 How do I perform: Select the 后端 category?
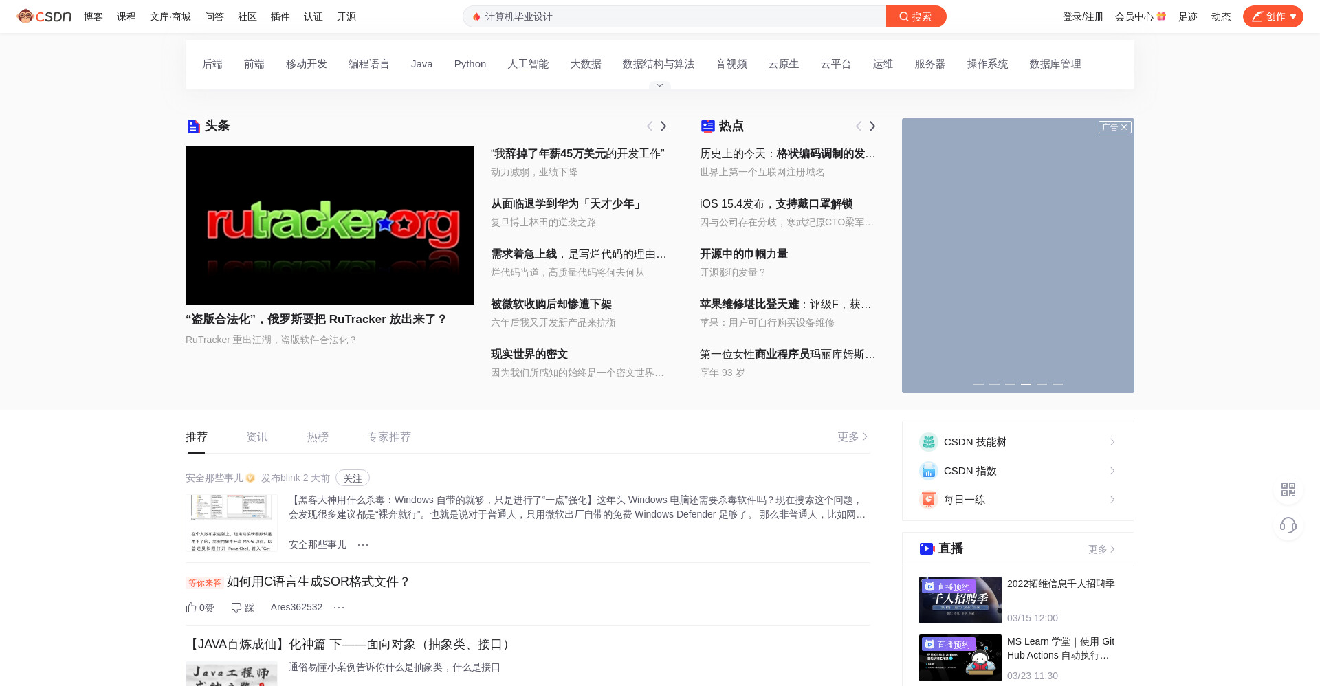pos(212,64)
